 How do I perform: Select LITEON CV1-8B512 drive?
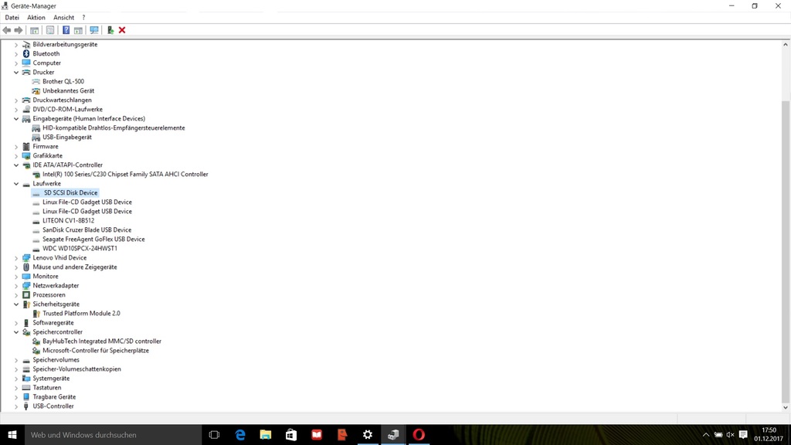coord(68,220)
